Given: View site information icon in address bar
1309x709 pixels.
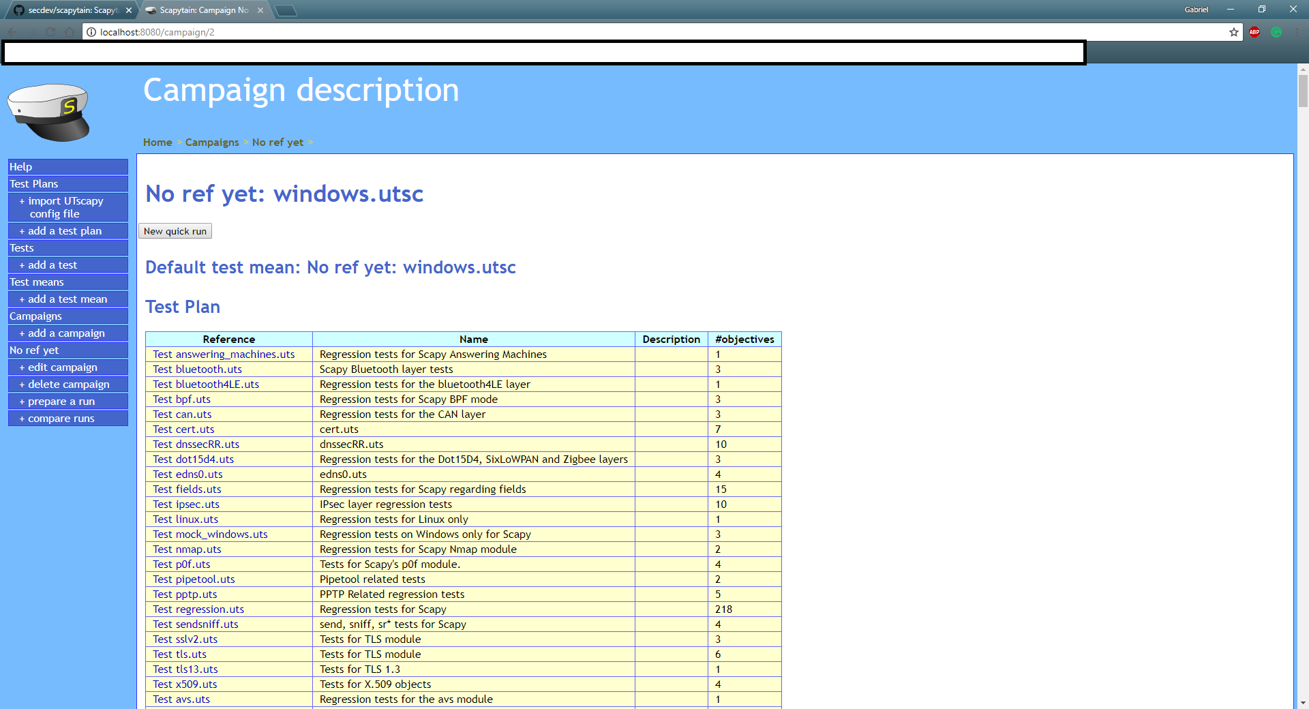Looking at the screenshot, I should (91, 32).
